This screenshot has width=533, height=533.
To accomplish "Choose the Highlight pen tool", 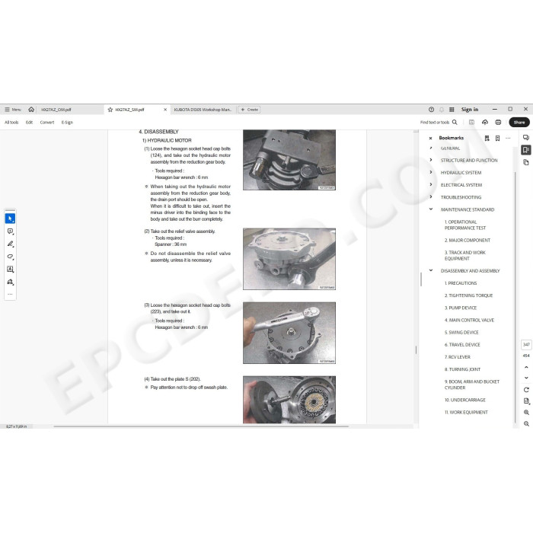I will [x=10, y=244].
